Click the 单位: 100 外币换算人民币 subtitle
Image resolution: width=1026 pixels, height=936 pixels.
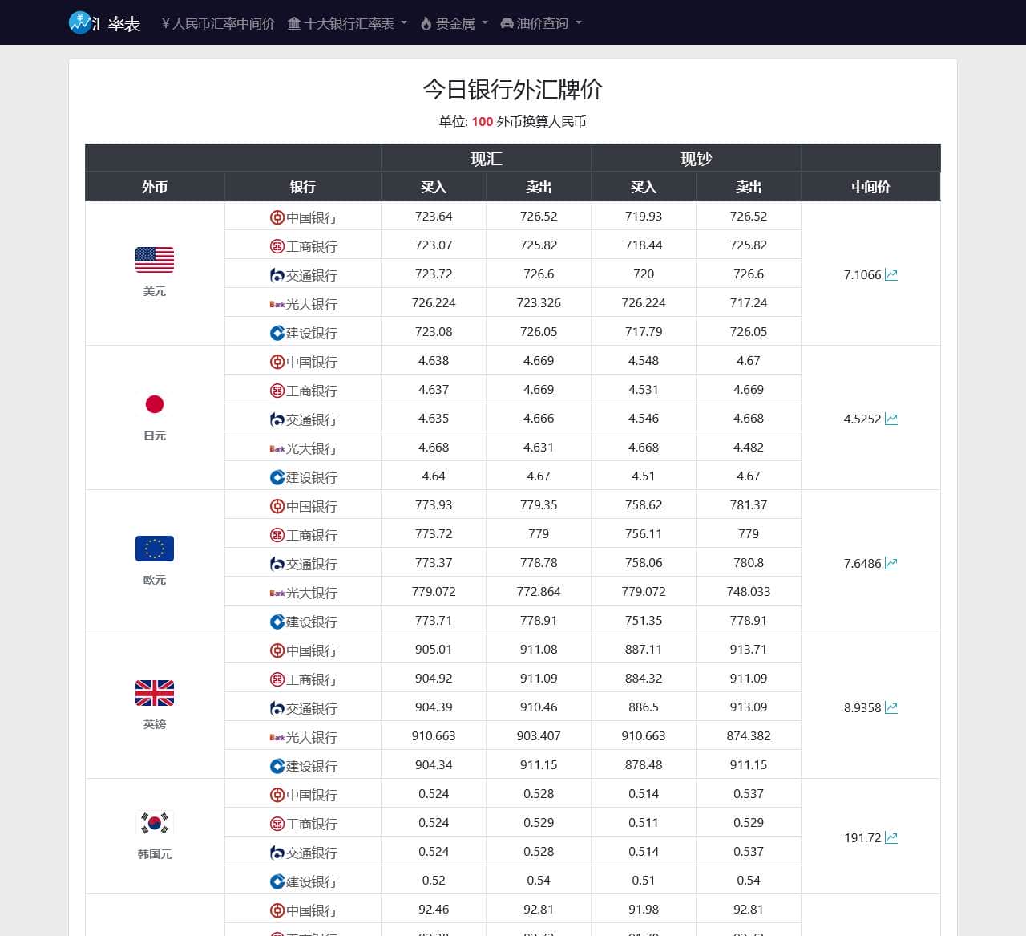(x=513, y=121)
